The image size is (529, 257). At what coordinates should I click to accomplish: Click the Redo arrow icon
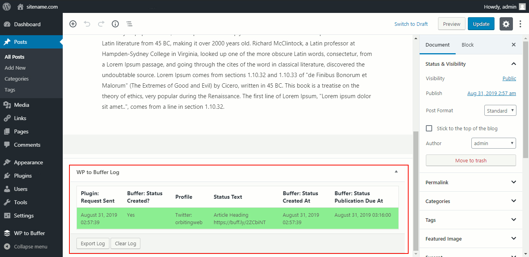click(101, 24)
